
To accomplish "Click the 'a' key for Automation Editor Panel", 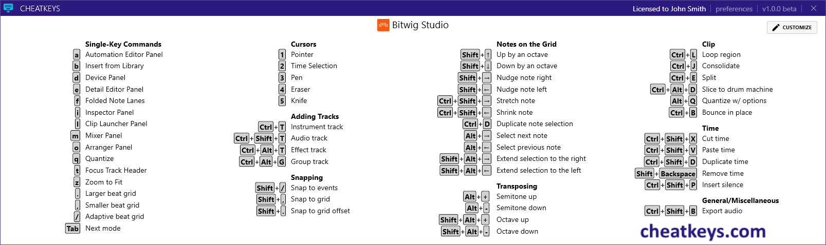I will 77,55.
